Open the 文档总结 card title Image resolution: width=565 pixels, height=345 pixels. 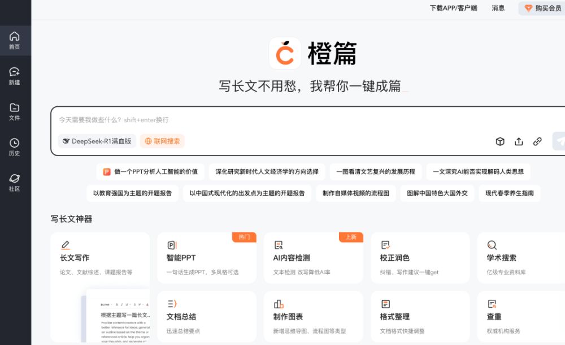coord(181,317)
